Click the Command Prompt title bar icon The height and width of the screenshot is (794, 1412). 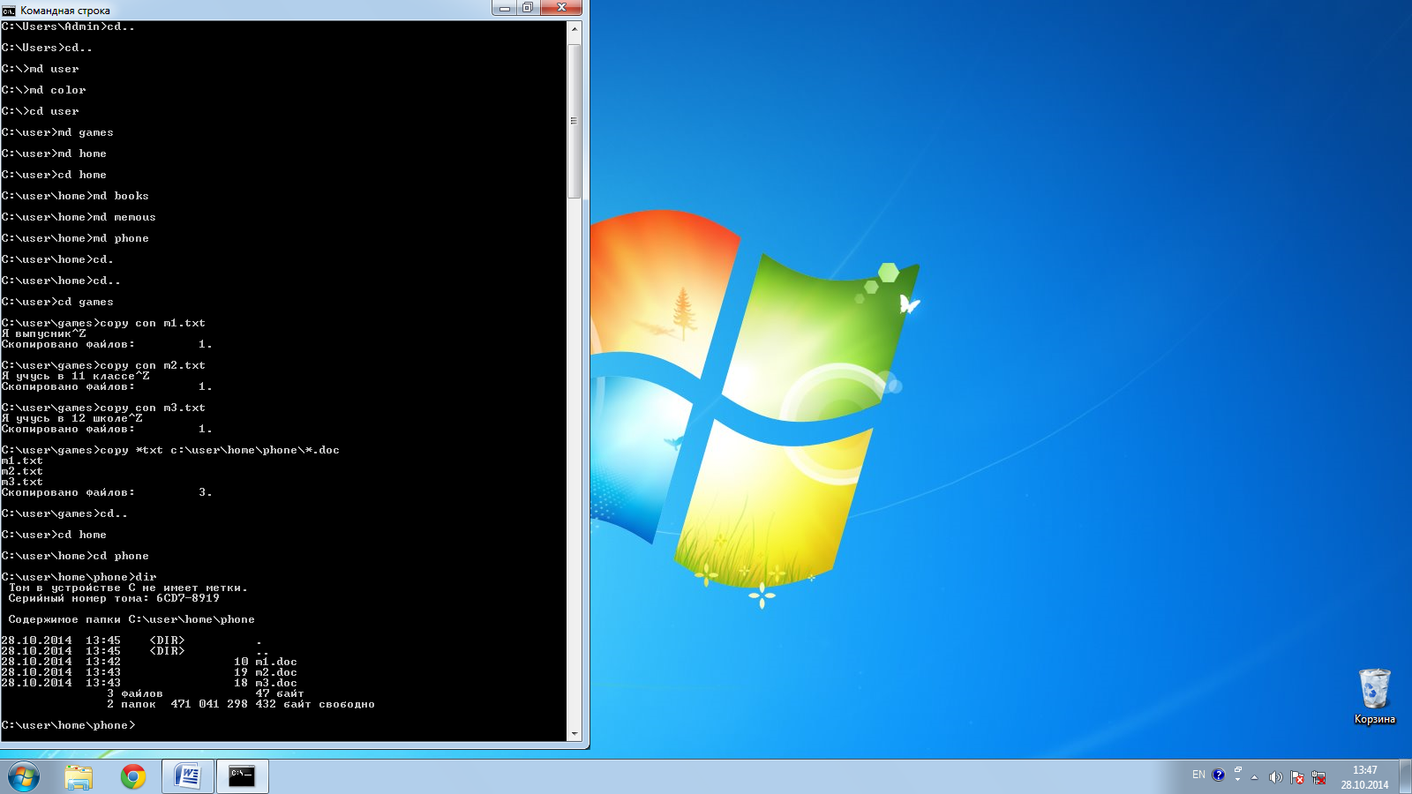(9, 10)
